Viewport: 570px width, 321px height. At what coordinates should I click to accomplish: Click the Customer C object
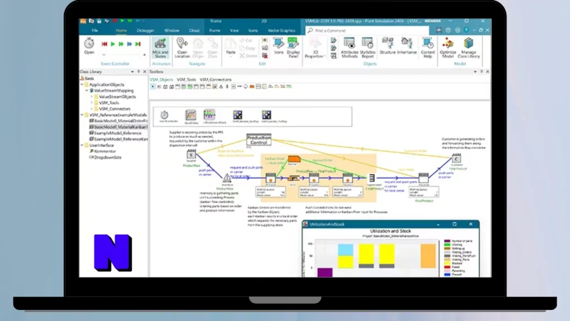[456, 158]
